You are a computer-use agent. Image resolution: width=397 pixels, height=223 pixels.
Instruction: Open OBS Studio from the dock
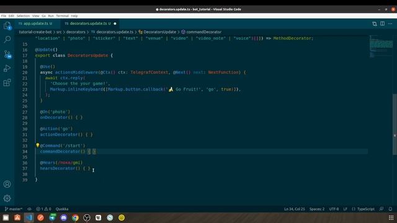87,217
